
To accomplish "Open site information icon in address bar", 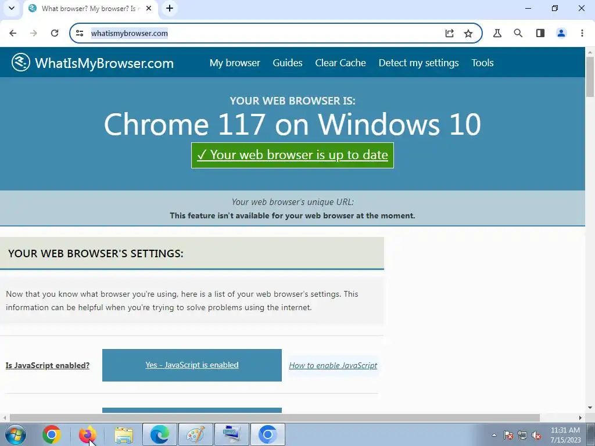I will [80, 33].
